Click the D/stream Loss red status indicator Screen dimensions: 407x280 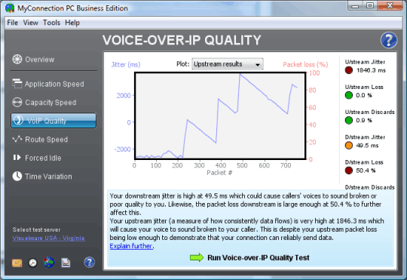[x=349, y=171]
